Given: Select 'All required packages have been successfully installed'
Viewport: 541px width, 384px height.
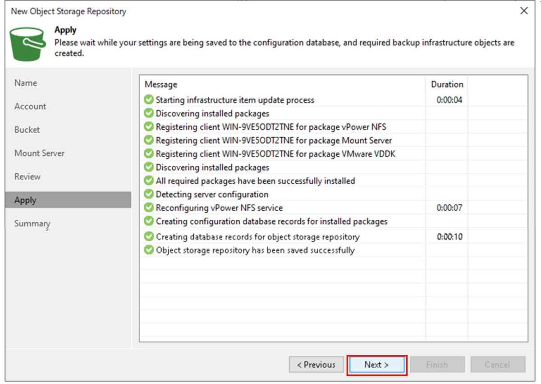Looking at the screenshot, I should [x=334, y=181].
